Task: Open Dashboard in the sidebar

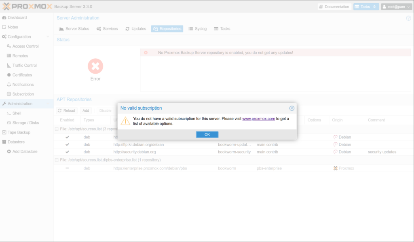Action: [x=17, y=17]
